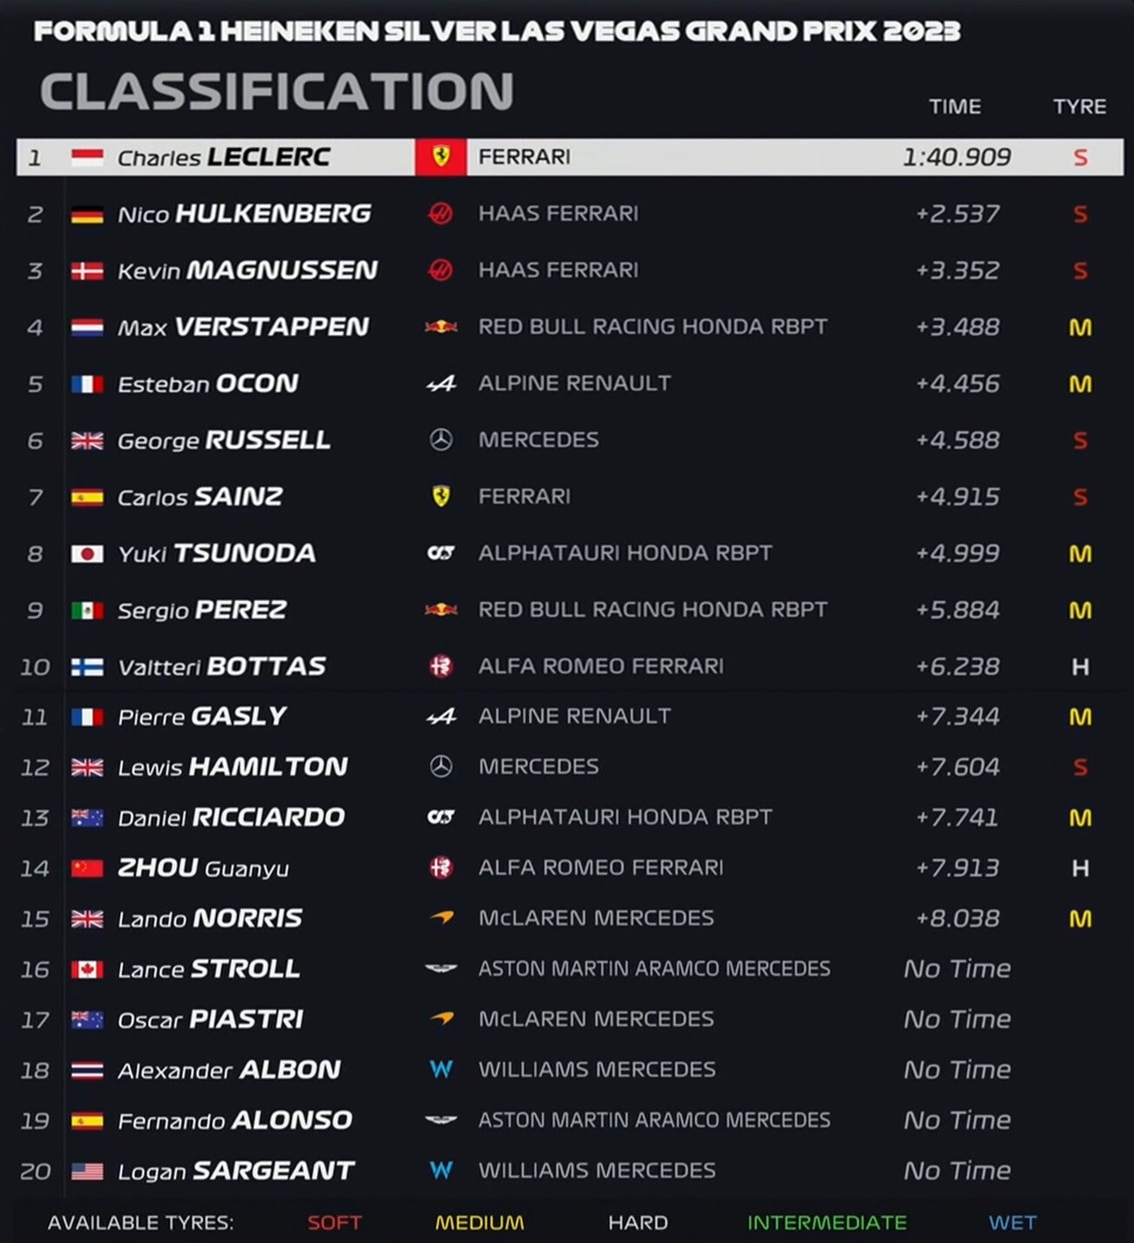The width and height of the screenshot is (1134, 1243).
Task: Click Aston Martin wings logo beside Stroll
Action: tap(441, 969)
